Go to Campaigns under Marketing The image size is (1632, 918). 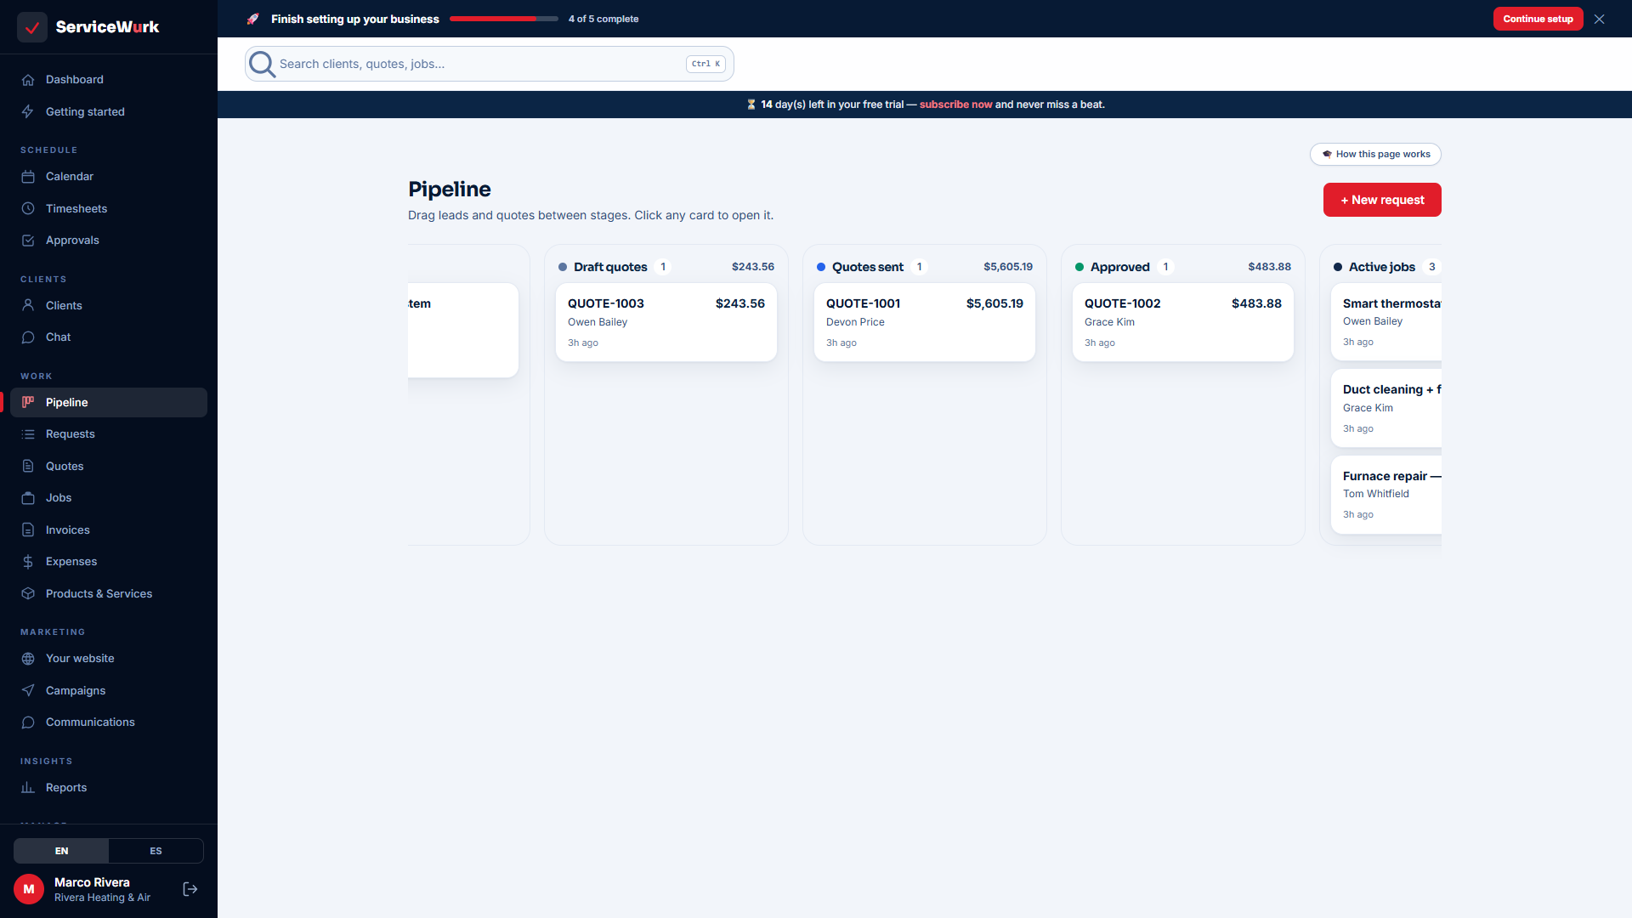coord(109,691)
